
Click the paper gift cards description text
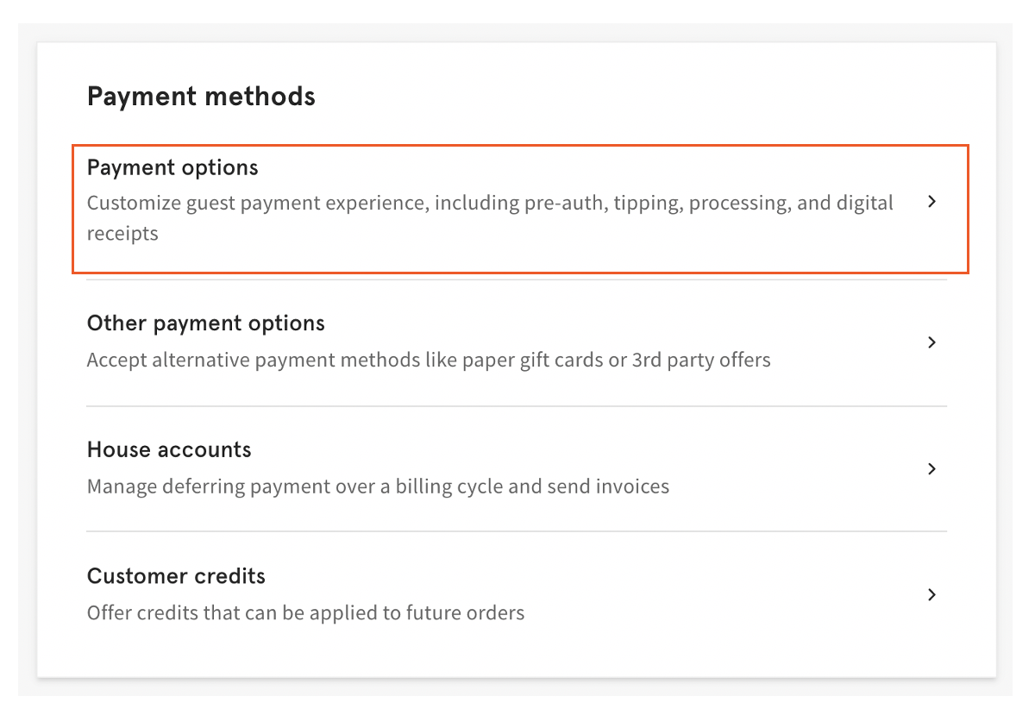pos(428,360)
